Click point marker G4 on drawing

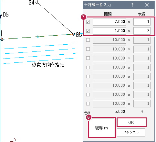[37, 2]
